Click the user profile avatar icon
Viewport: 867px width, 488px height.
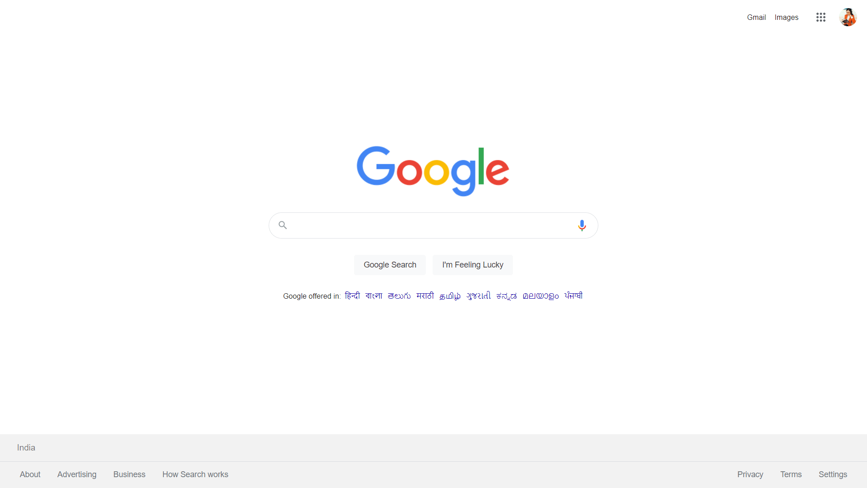pyautogui.click(x=848, y=17)
